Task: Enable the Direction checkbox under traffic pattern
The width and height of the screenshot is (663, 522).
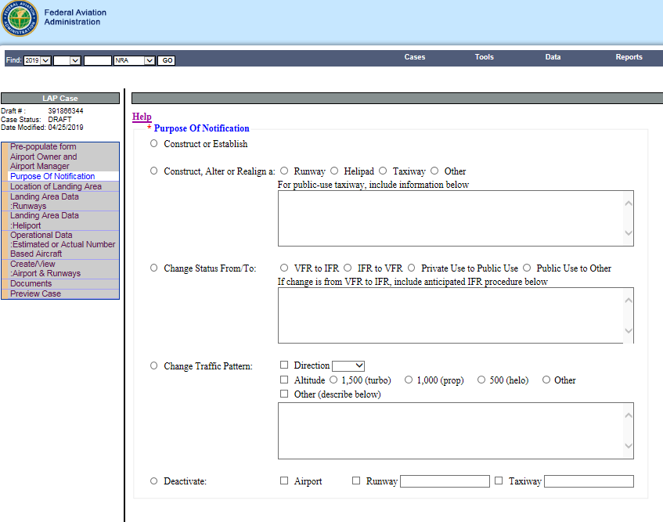Action: tap(284, 365)
